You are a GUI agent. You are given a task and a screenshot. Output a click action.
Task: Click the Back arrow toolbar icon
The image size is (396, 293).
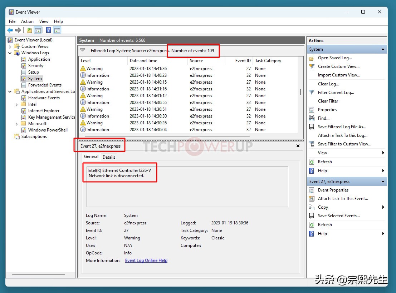tap(10, 30)
